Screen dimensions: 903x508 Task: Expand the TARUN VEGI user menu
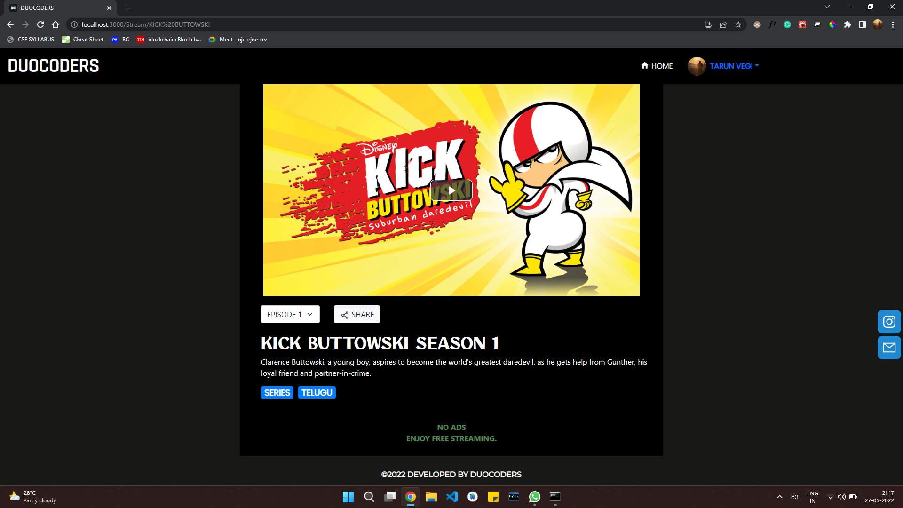734,66
